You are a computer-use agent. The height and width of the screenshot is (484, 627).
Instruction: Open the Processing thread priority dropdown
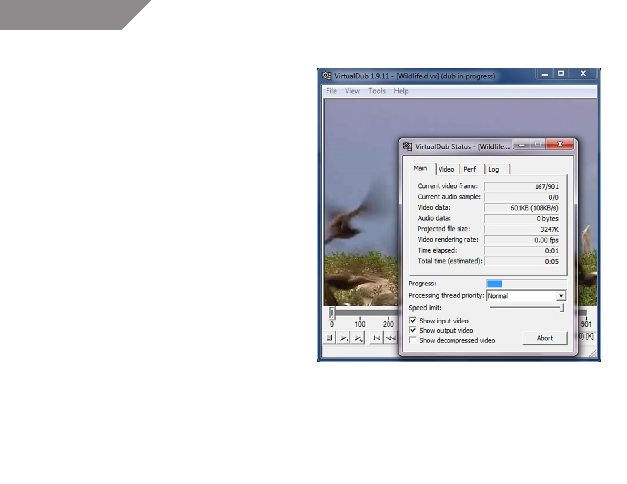pyautogui.click(x=561, y=296)
